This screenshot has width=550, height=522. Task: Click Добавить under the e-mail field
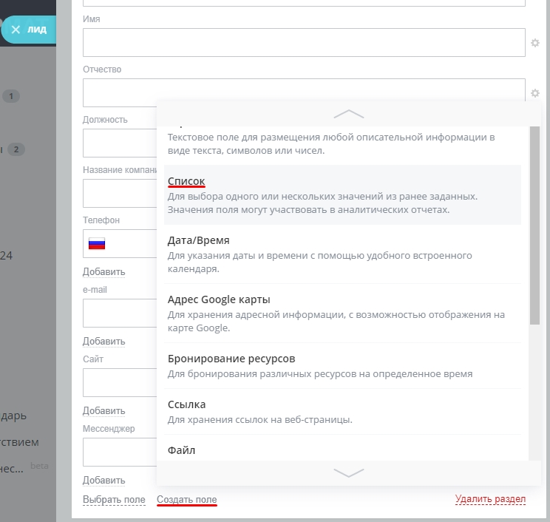coord(103,341)
